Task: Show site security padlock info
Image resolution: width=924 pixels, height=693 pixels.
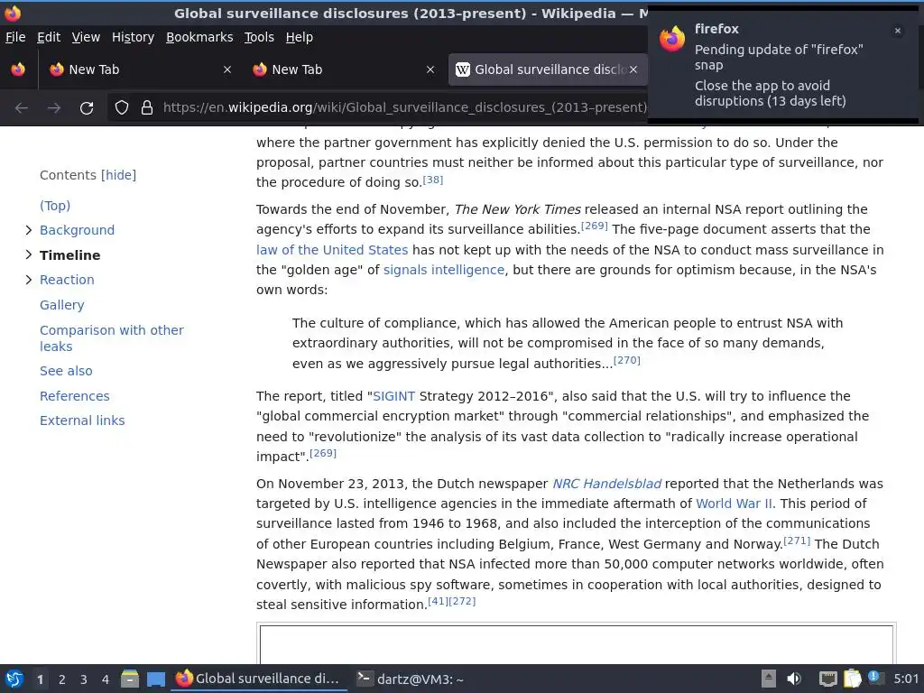Action: click(147, 107)
